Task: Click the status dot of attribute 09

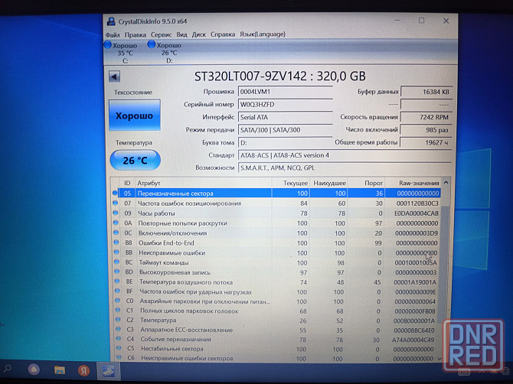Action: pos(116,213)
